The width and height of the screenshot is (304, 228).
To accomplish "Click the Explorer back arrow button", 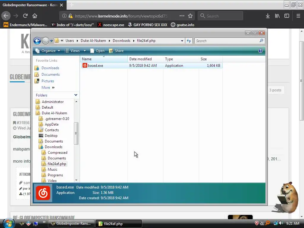I will 37,41.
